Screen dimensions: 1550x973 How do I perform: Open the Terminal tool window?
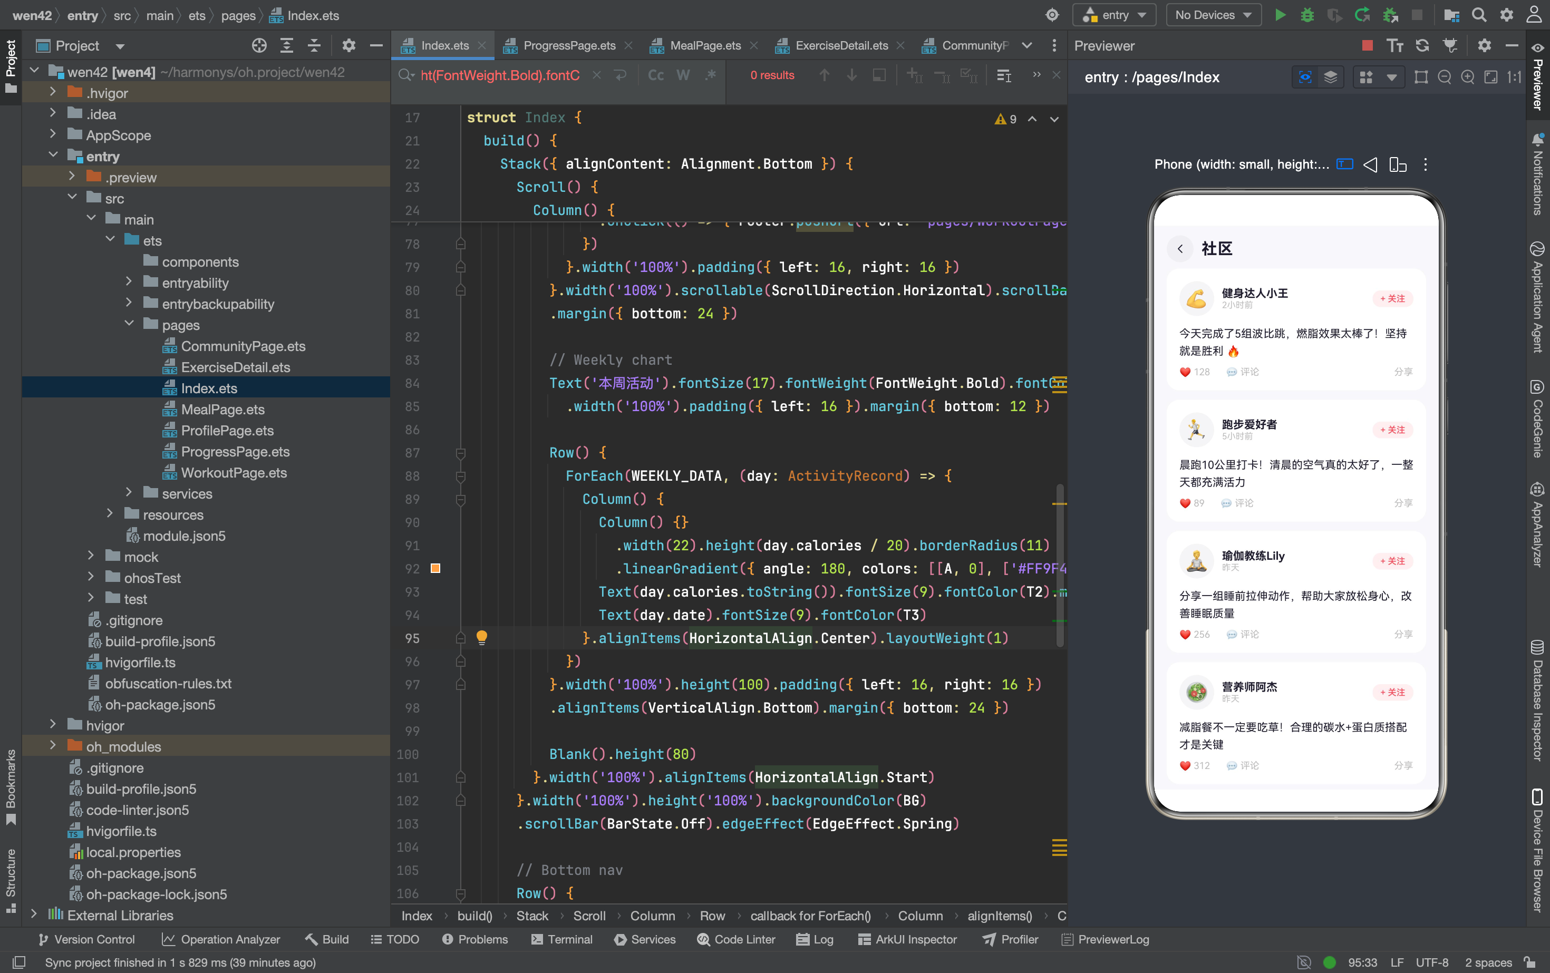[x=561, y=939]
